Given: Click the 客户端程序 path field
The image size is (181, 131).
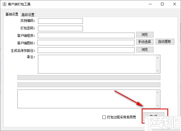Looking at the screenshot, I should click(x=86, y=35).
